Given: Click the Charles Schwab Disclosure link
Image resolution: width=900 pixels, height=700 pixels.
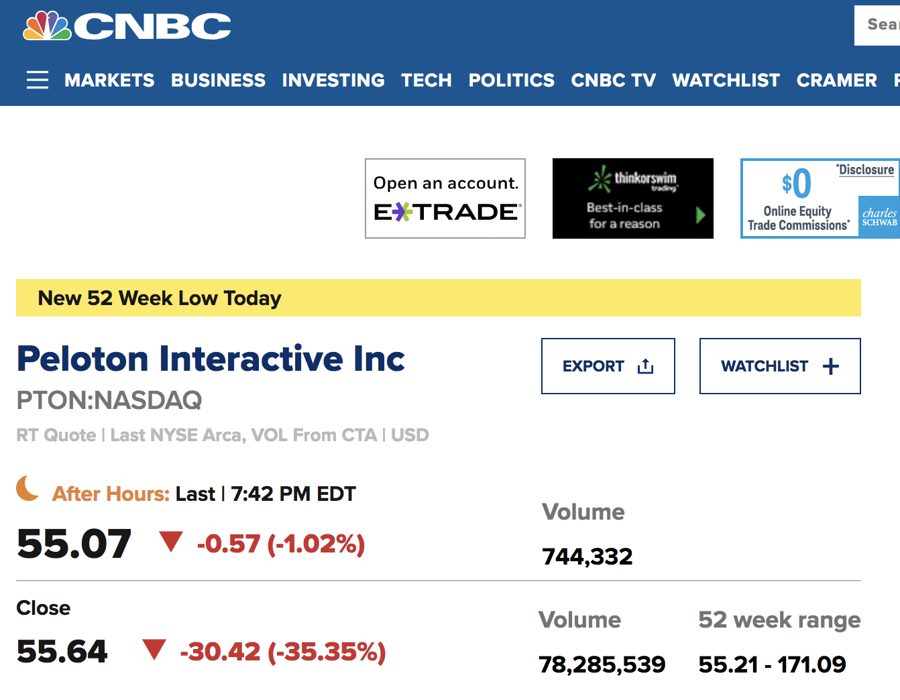Looking at the screenshot, I should point(866,170).
